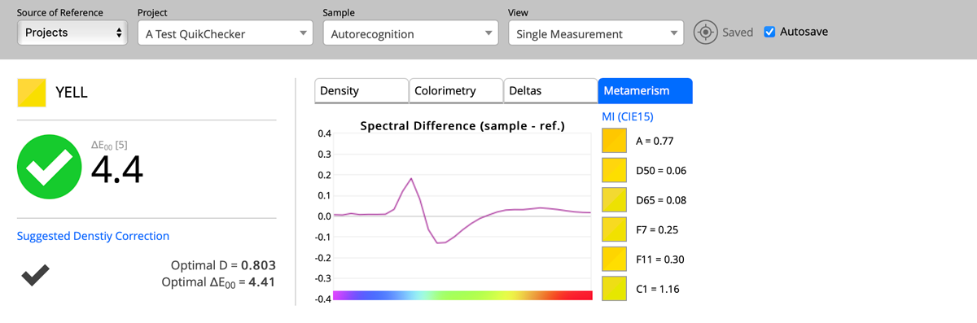This screenshot has height=323, width=977.
Task: Click the F11 illuminant swatch
Action: pos(614,260)
